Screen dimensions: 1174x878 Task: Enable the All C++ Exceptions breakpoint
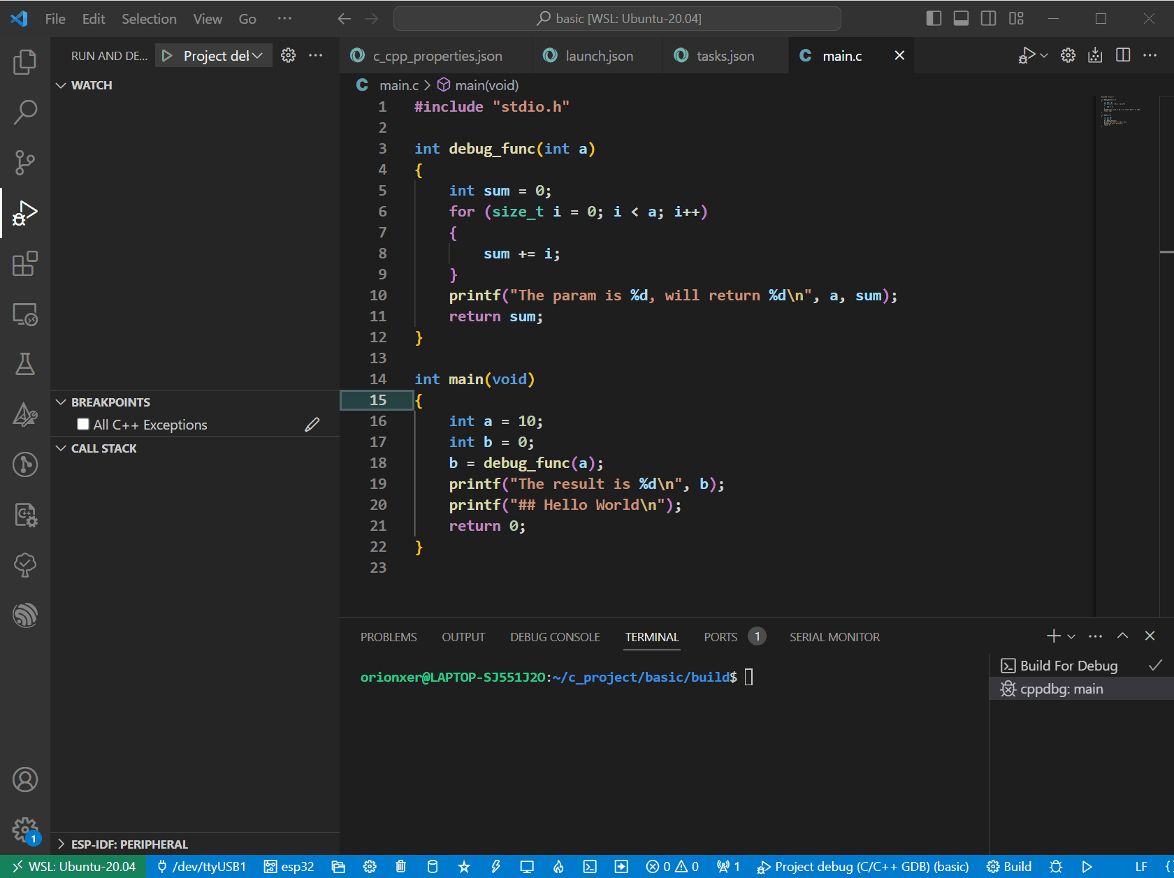[83, 424]
